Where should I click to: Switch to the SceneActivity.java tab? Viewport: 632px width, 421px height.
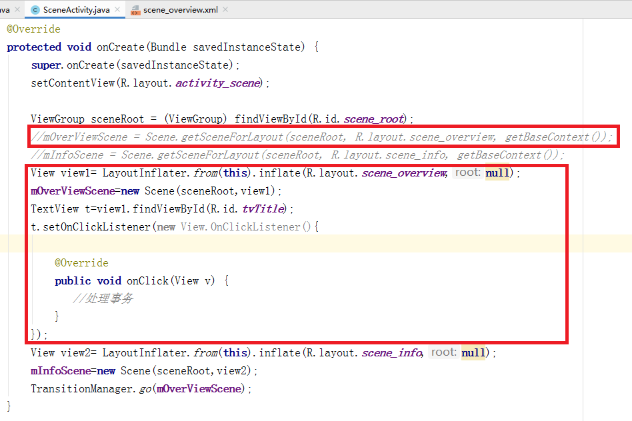pyautogui.click(x=76, y=10)
